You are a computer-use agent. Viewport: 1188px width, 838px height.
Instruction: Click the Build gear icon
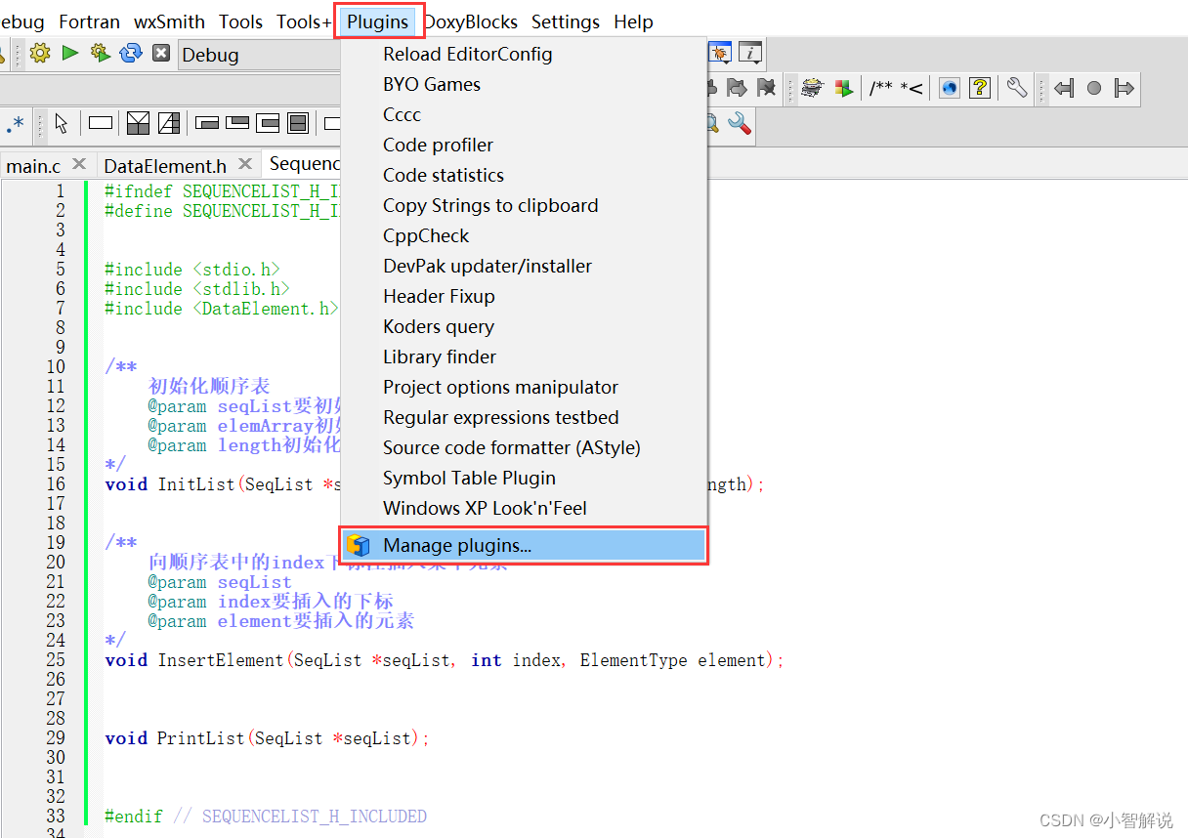point(40,53)
